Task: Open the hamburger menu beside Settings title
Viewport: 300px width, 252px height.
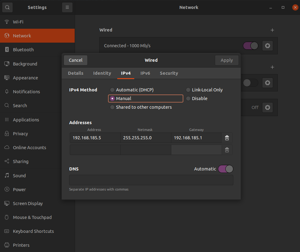Action: (x=67, y=7)
